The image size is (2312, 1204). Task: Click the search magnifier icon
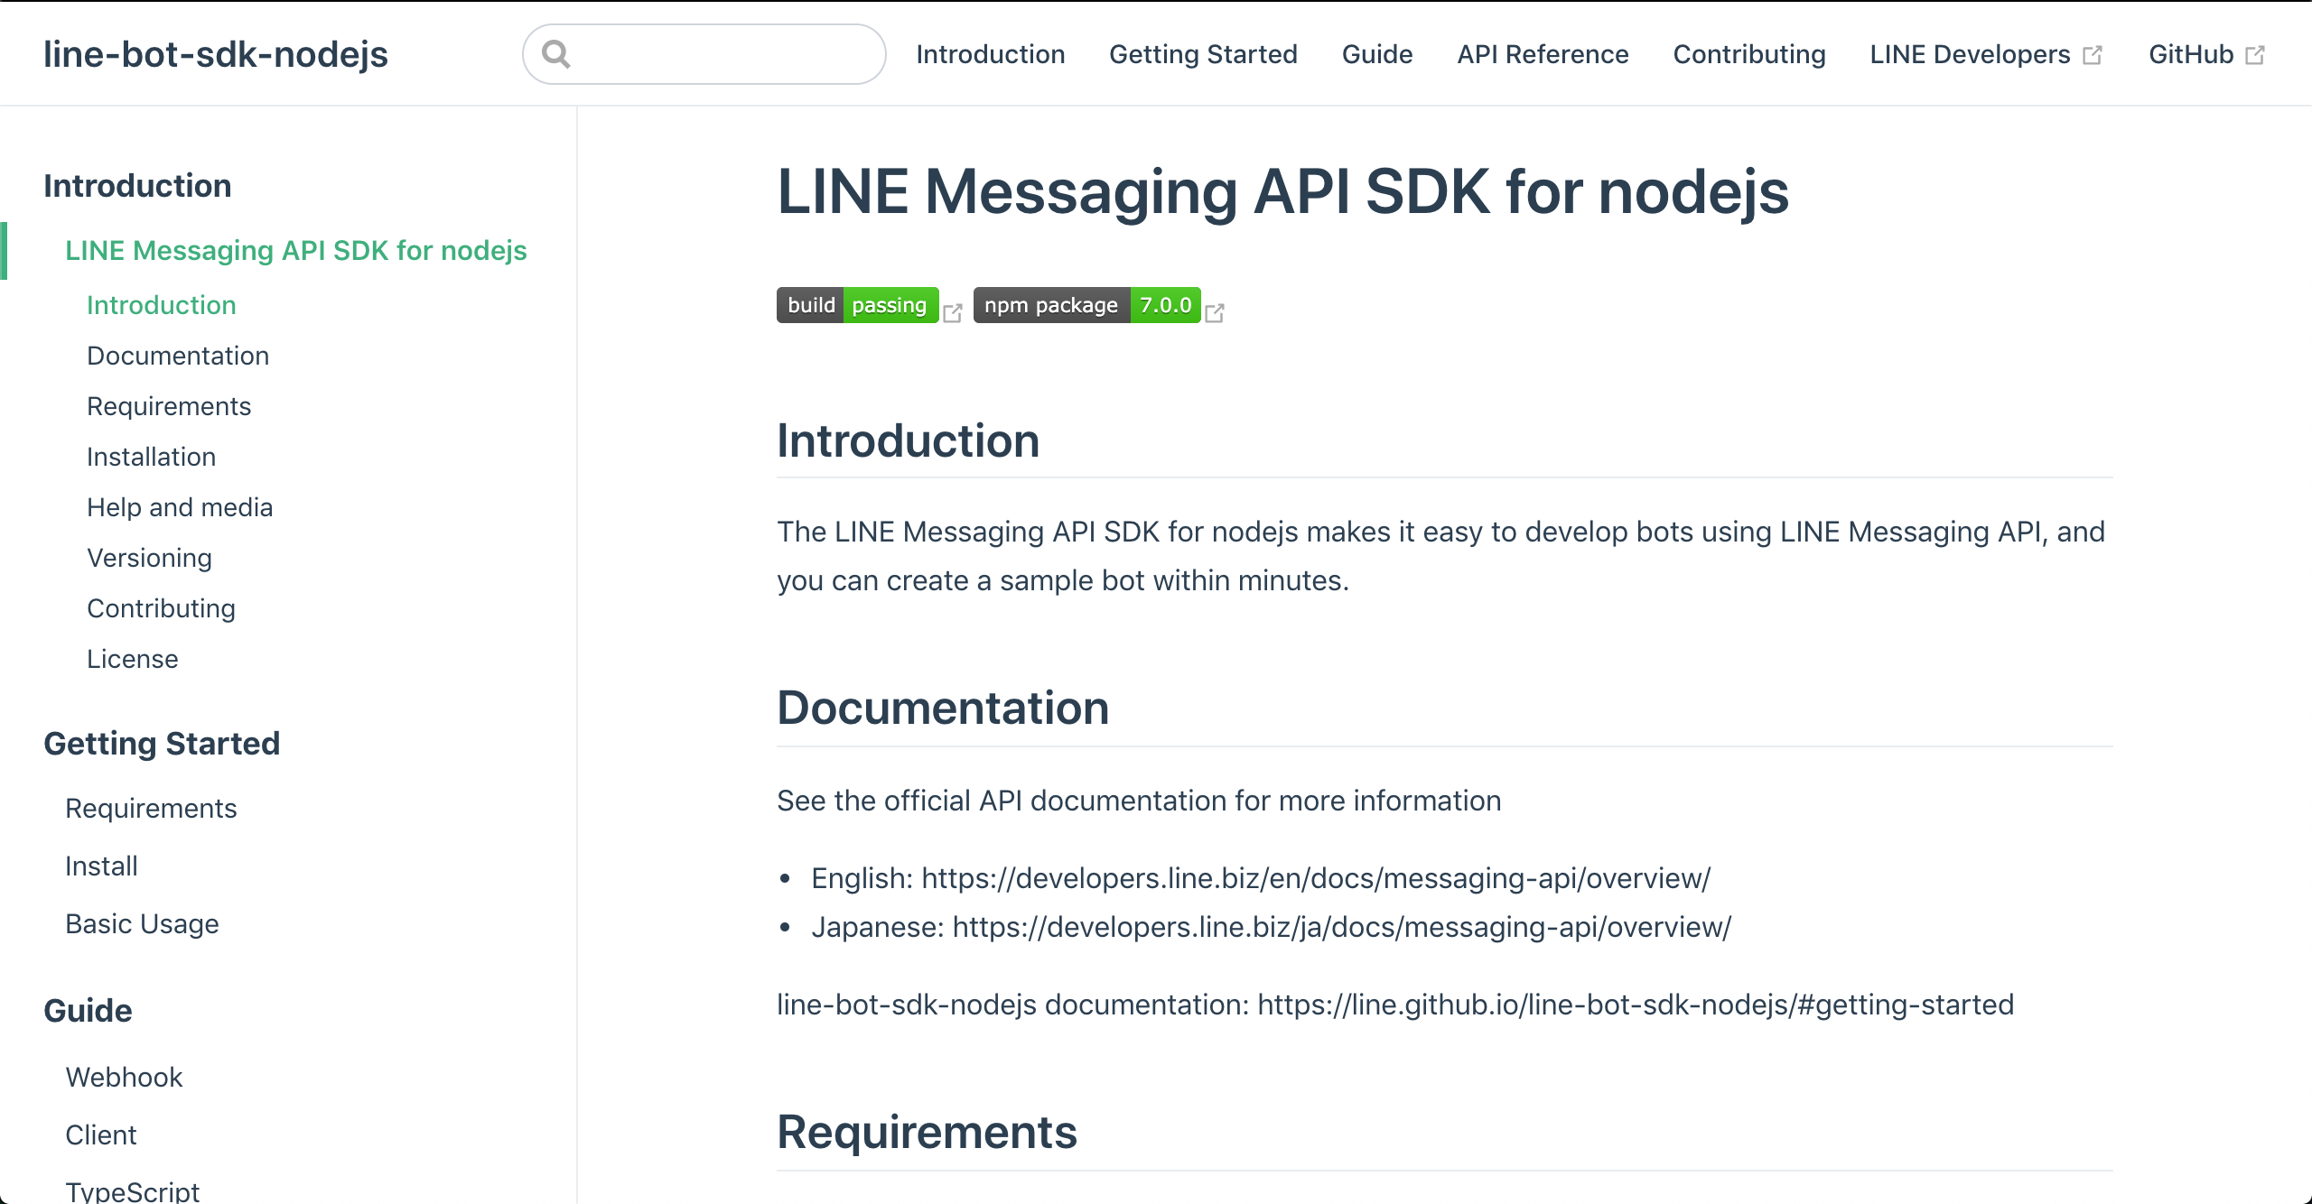556,54
